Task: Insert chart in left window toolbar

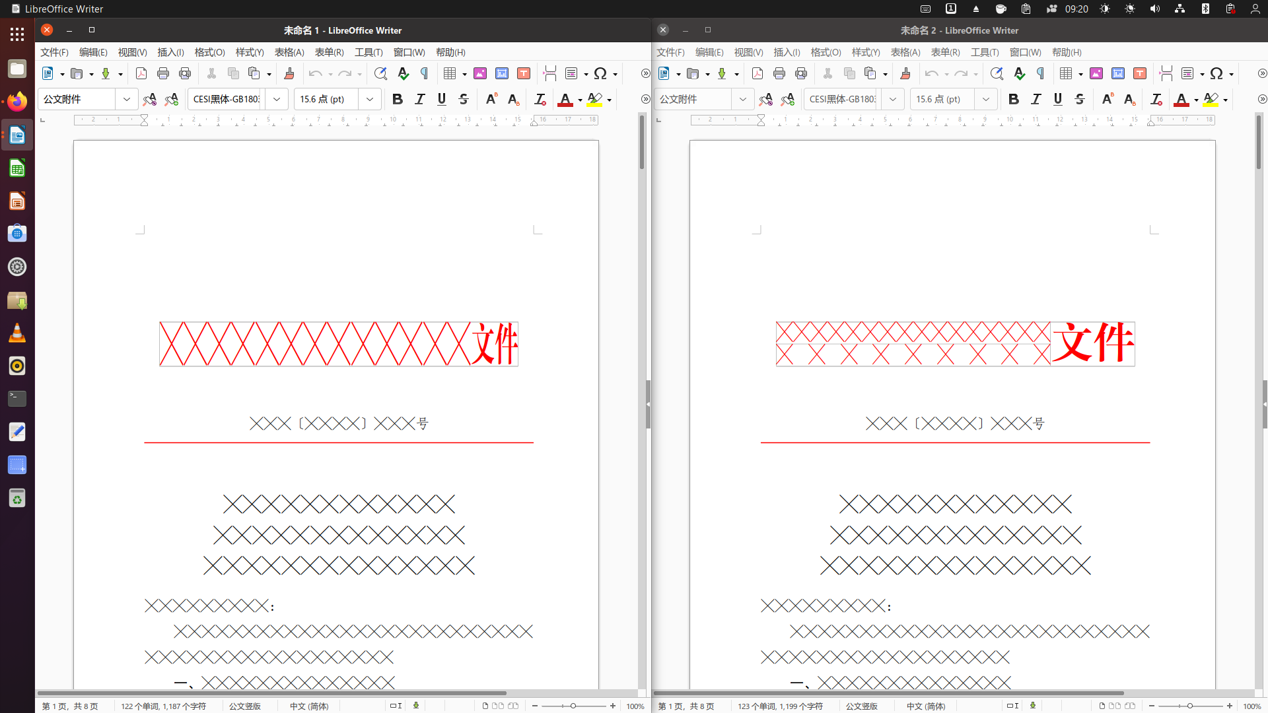Action: click(x=502, y=73)
